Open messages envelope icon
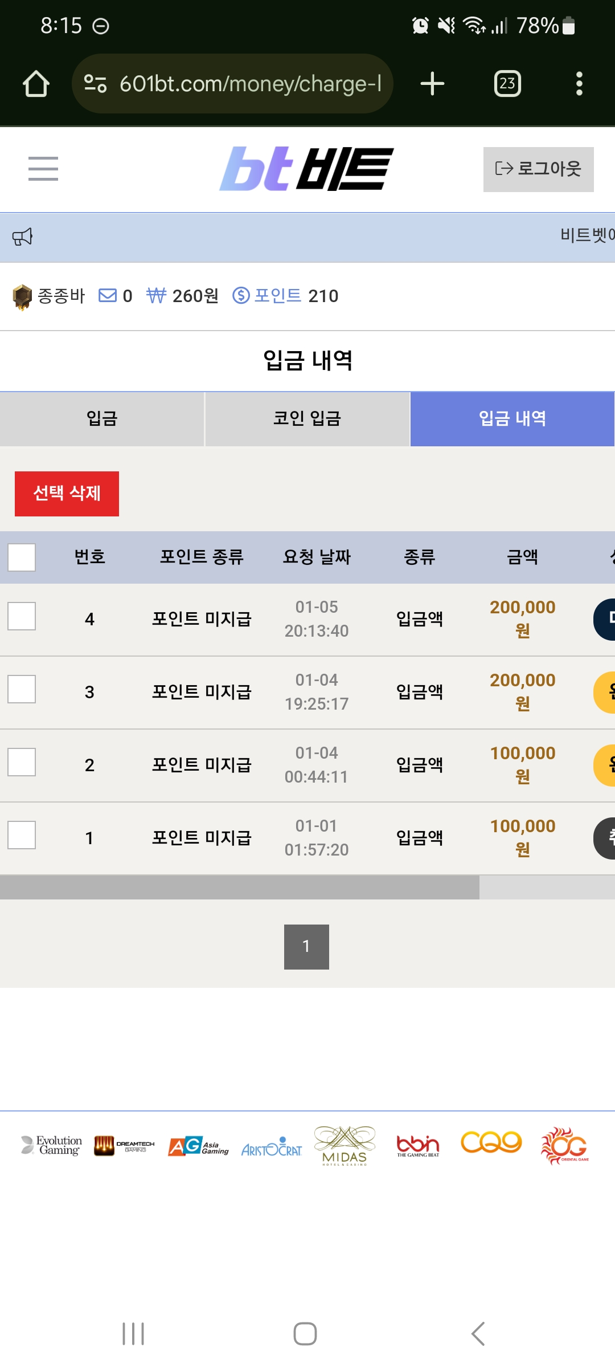Image resolution: width=615 pixels, height=1368 pixels. (x=107, y=295)
